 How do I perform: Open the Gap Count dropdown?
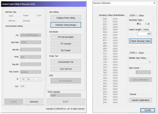[143, 72]
